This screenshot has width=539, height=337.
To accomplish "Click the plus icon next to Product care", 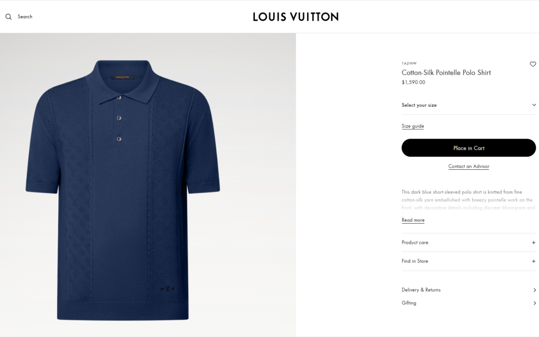I will 534,243.
